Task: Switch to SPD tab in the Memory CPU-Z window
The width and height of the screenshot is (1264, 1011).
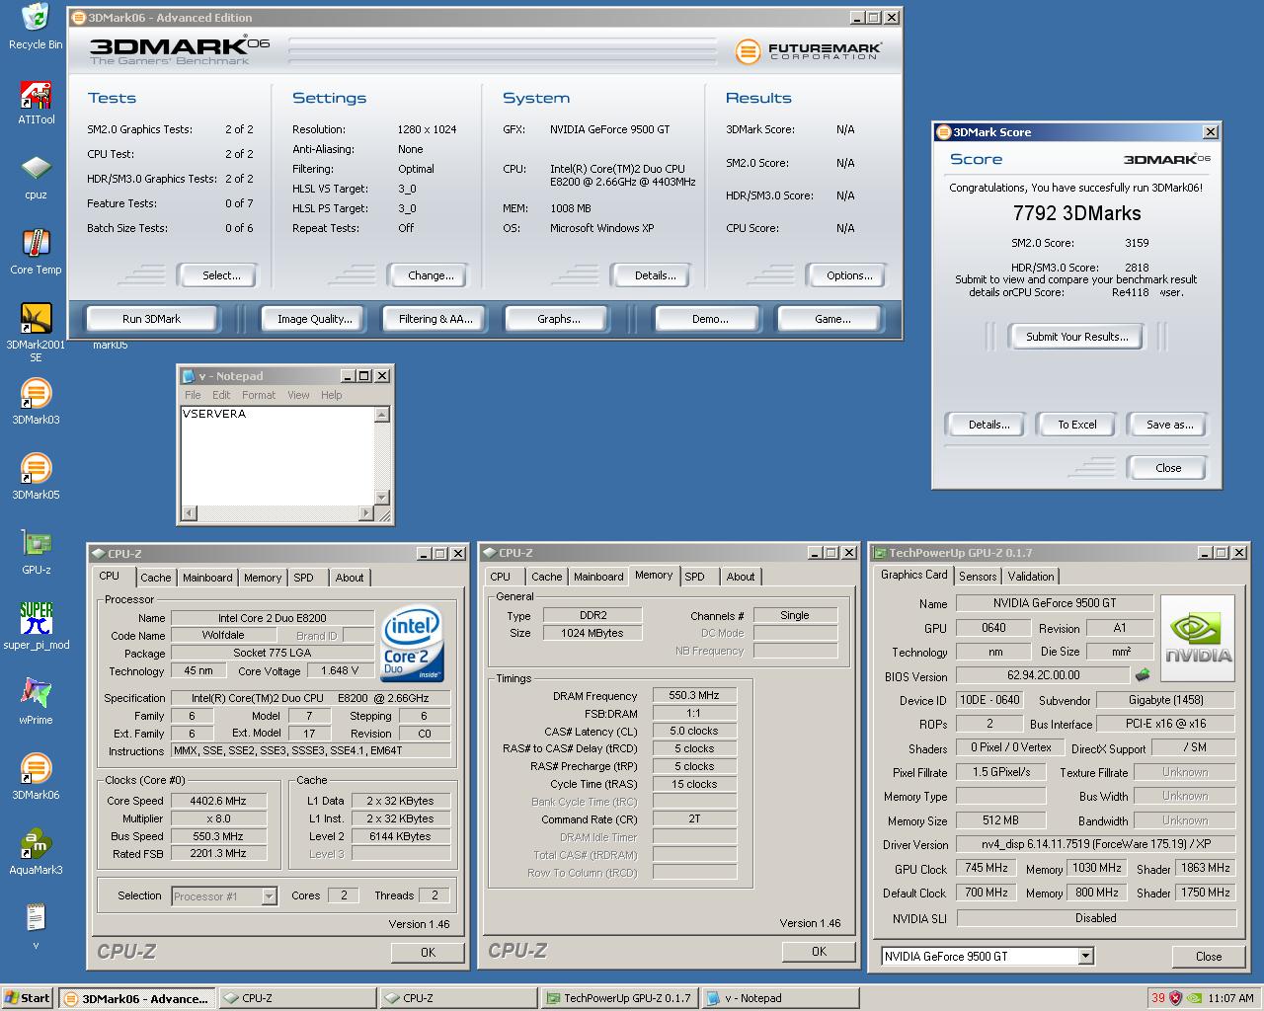Action: click(695, 577)
